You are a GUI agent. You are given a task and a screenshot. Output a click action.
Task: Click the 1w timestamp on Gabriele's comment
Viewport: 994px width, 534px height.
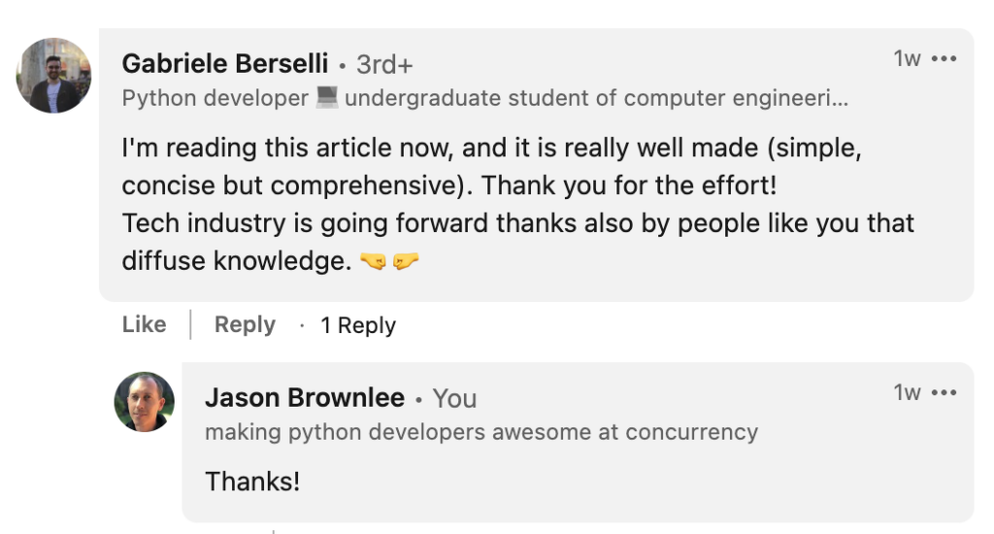tap(907, 59)
